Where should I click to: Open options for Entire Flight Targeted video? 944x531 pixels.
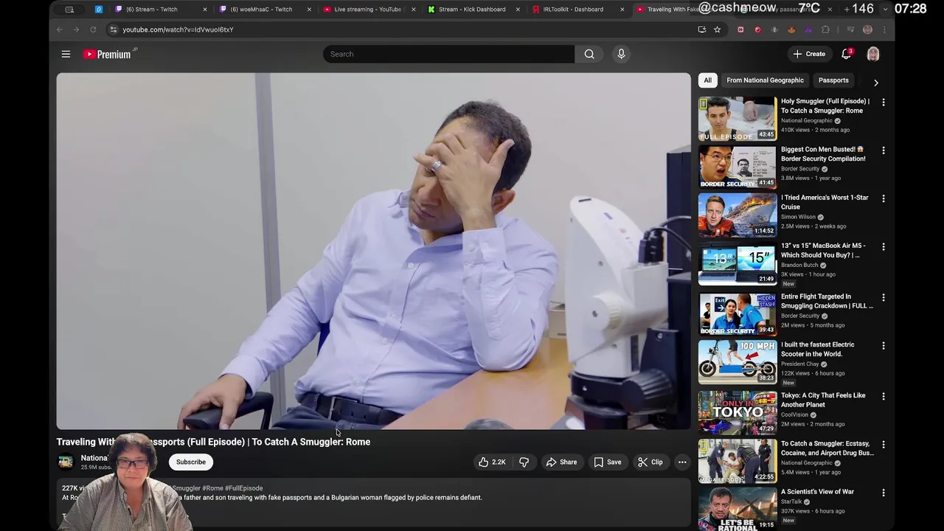pos(884,297)
